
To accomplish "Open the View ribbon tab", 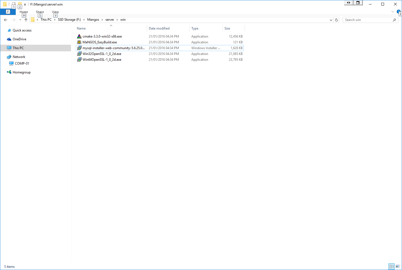I will coord(55,12).
